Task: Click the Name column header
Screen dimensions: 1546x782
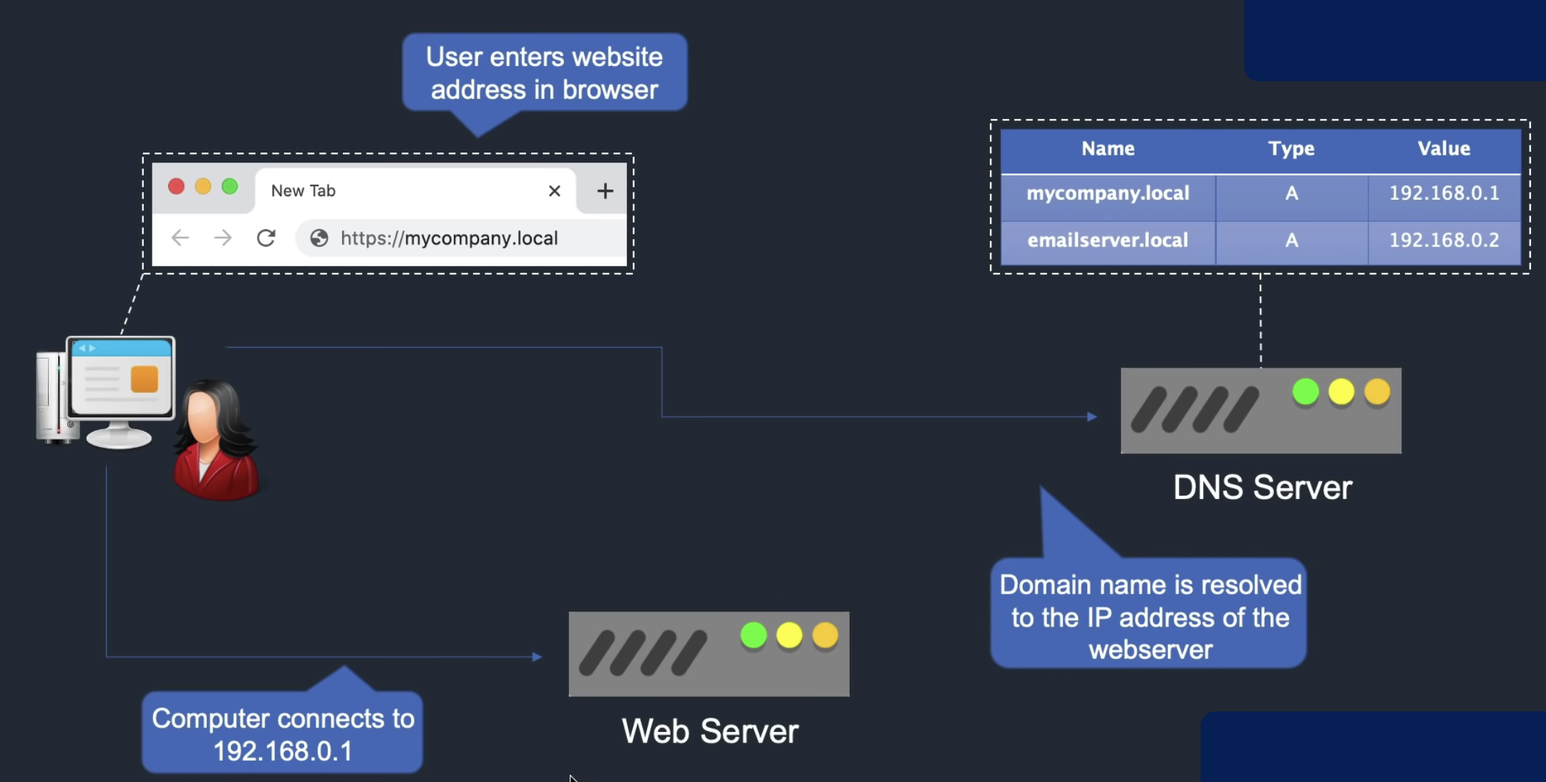Action: [1107, 149]
